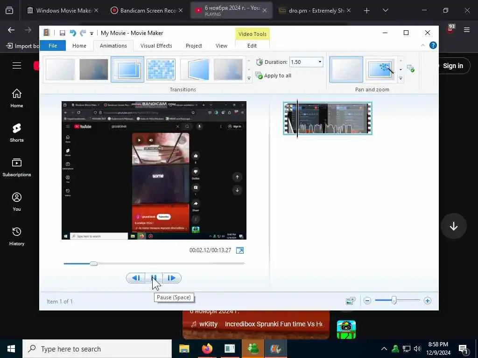Click the YouTube Sign in button
478x358 pixels.
[x=452, y=66]
